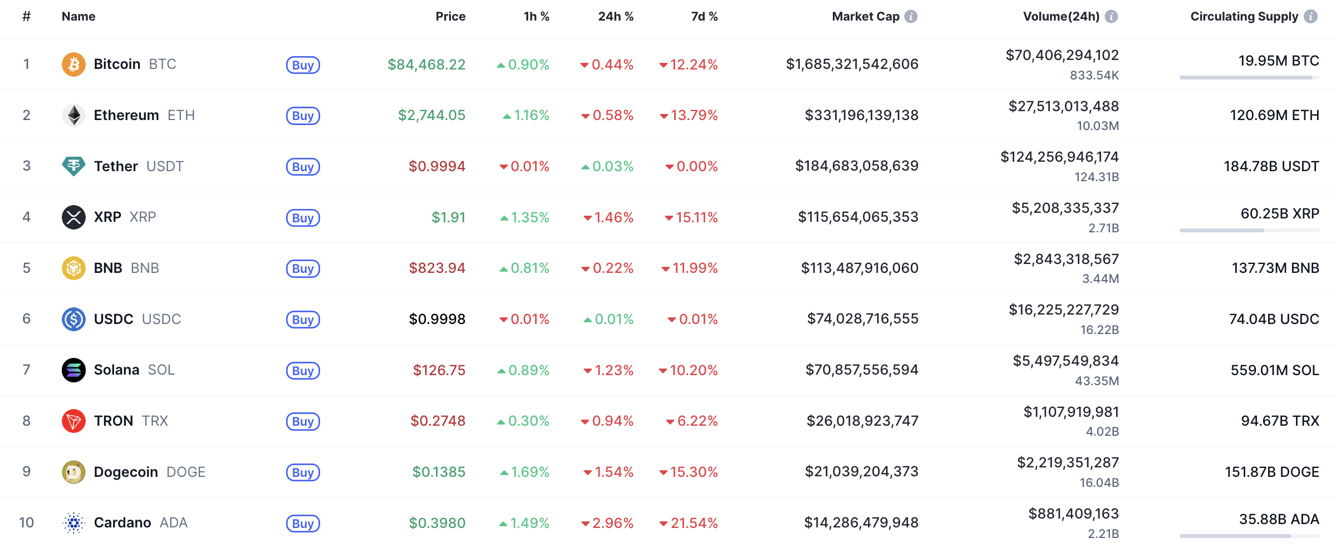Screen dimensions: 1336x548
Task: Open the Ethereum name link
Action: 126,116
